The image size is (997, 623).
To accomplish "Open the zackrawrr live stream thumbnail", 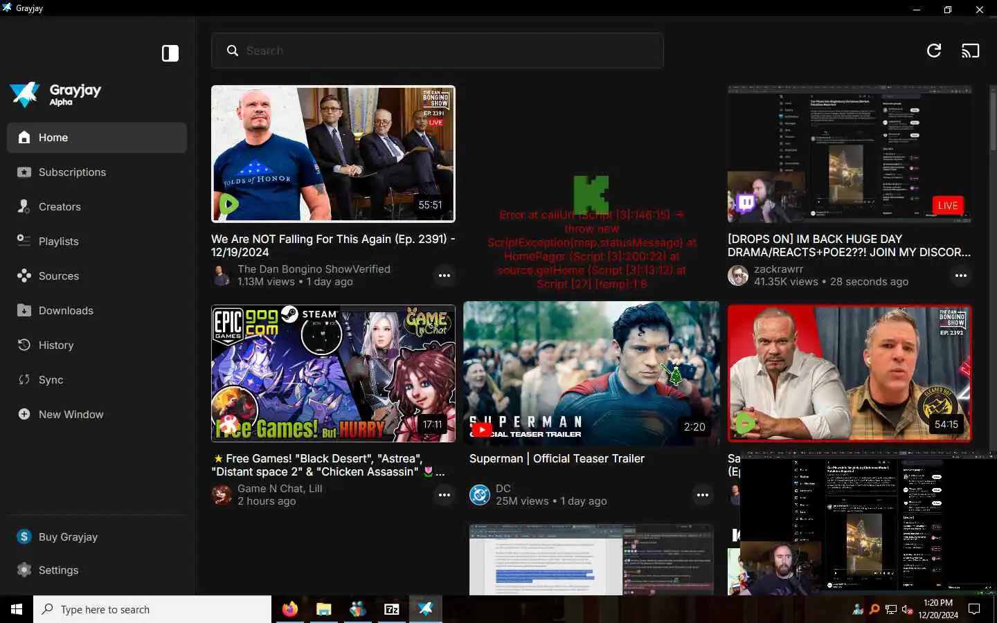I will [x=850, y=154].
